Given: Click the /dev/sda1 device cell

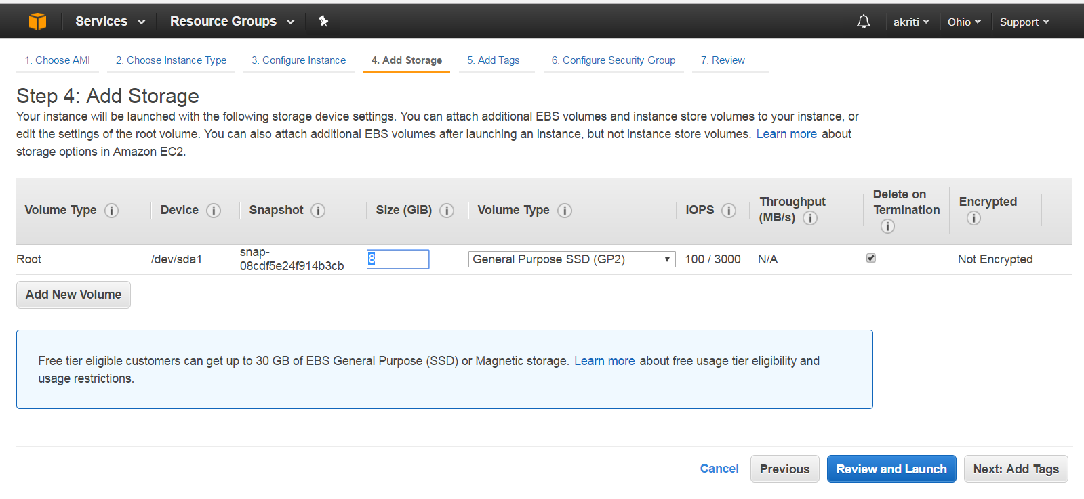Looking at the screenshot, I should pos(176,259).
